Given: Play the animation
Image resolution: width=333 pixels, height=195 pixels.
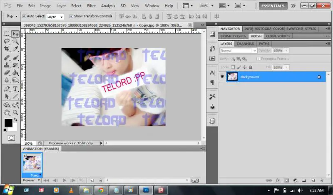Looking at the screenshot, I should [65, 180].
